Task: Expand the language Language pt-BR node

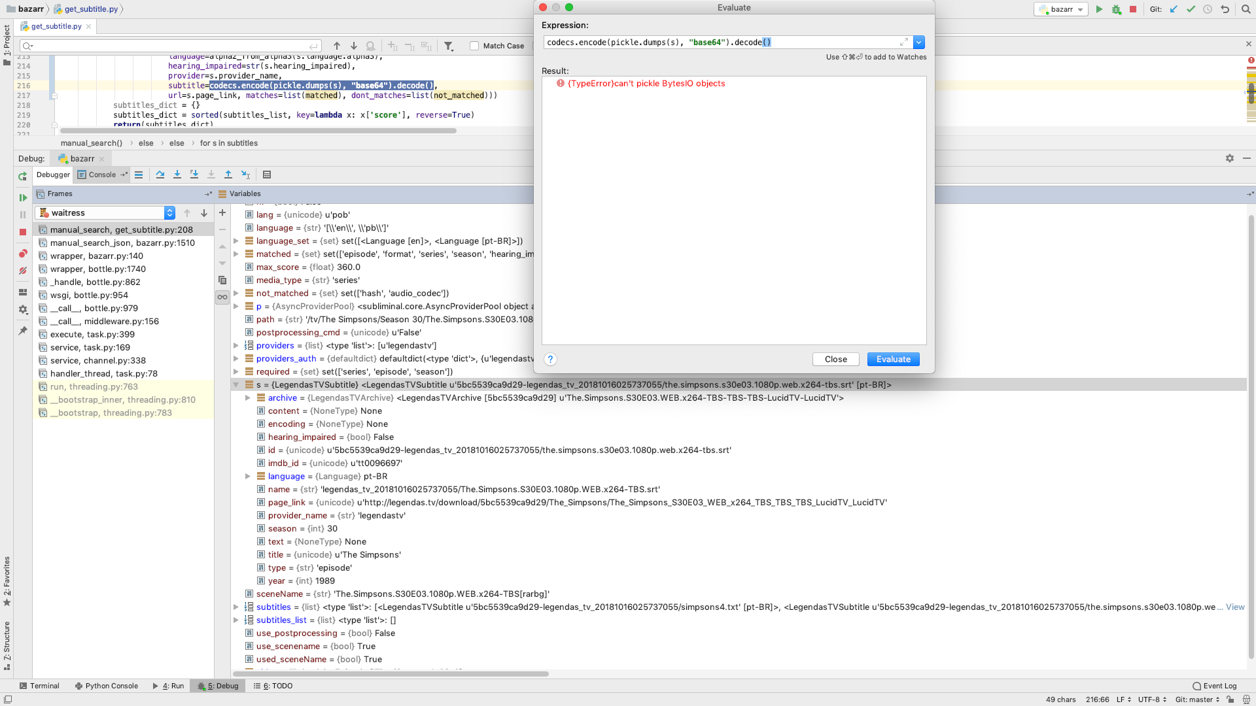Action: click(x=248, y=477)
